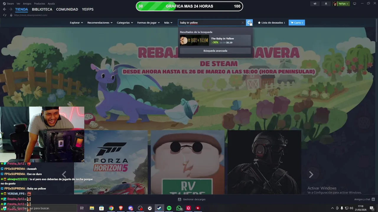Open Lista de deseados wishlist
378x212 pixels.
271,23
